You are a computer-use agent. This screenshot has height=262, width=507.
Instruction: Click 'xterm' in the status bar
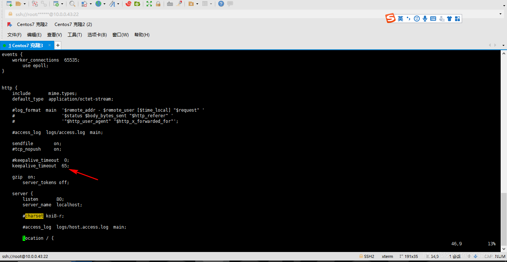[x=387, y=256]
